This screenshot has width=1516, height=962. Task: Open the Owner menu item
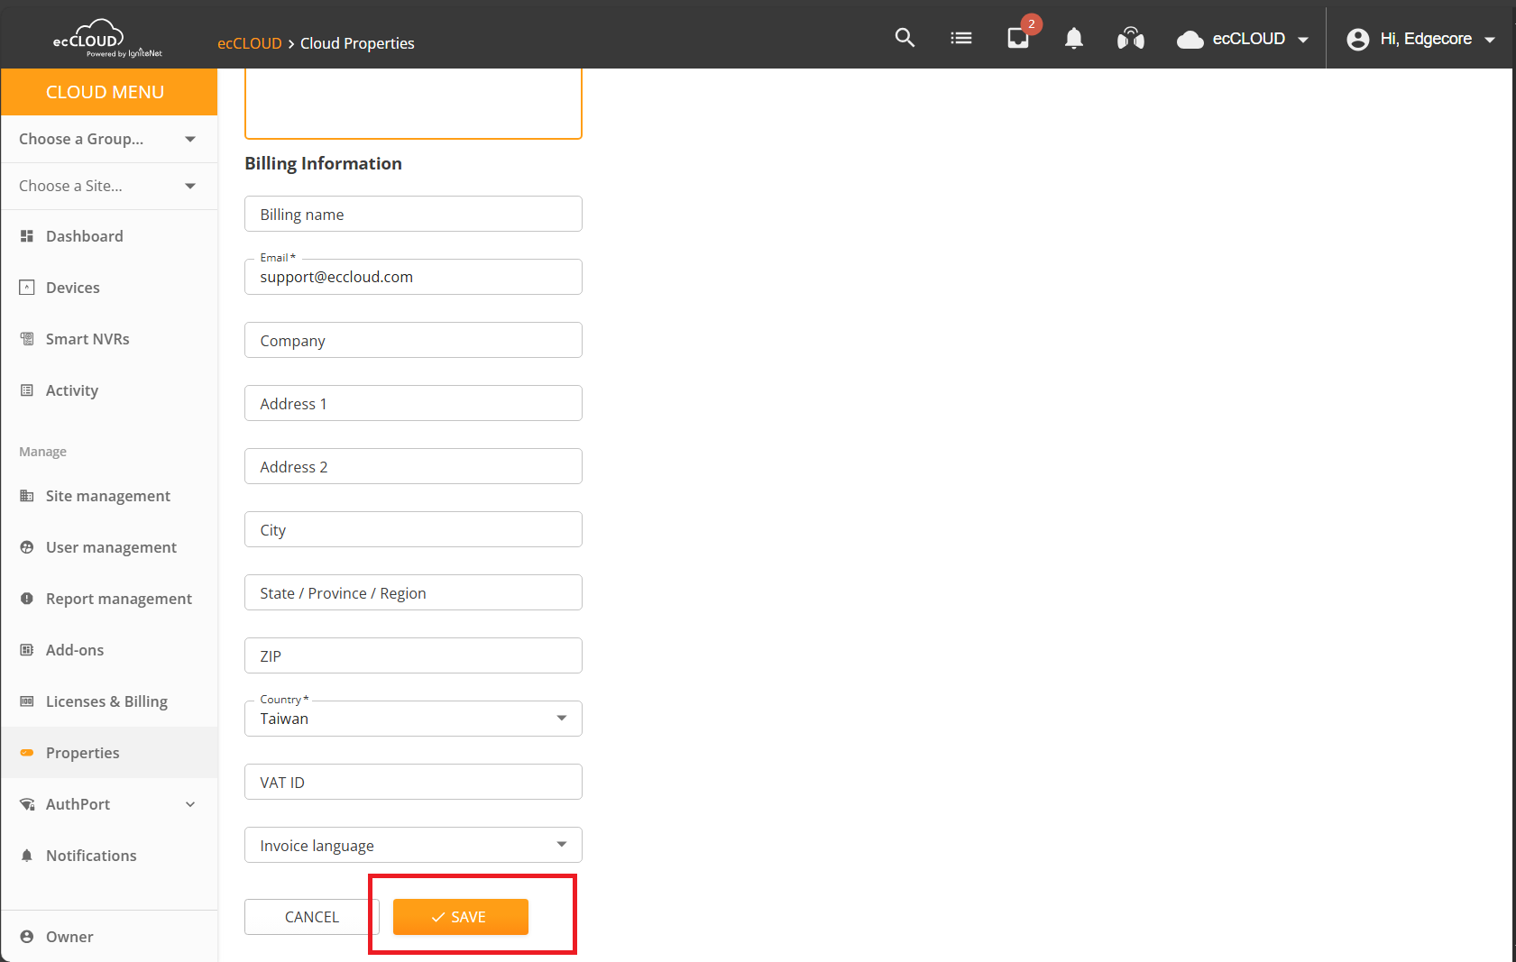tap(109, 937)
